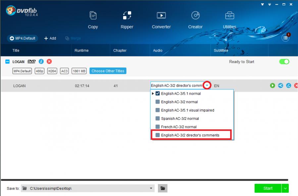Check English AC-3/2 normal
The width and height of the screenshot is (298, 196).
pos(158,102)
